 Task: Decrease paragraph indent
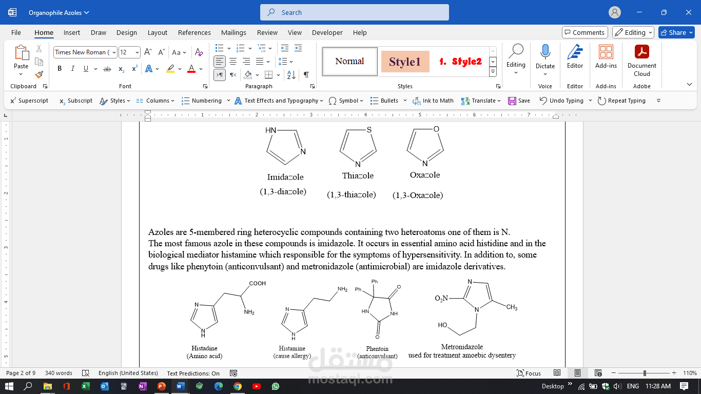[x=285, y=48]
